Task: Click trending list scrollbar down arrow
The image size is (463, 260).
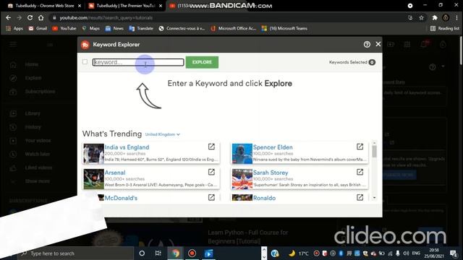Action: pyautogui.click(x=375, y=198)
